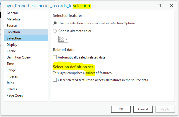This screenshot has width=179, height=117.
Task: Open the Page Query tab
Action: (x=15, y=95)
